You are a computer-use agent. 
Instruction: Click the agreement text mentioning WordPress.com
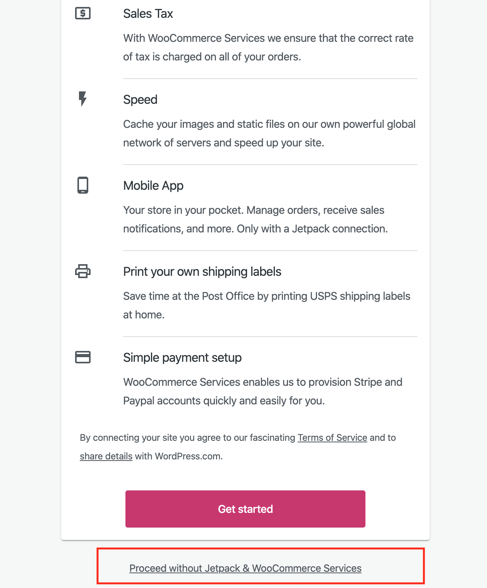tap(238, 447)
